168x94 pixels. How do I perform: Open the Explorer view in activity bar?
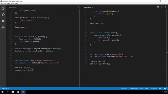tap(3, 8)
